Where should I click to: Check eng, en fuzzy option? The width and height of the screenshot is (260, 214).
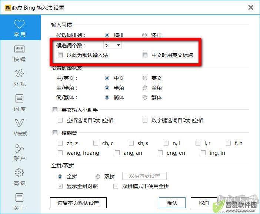click(160, 153)
